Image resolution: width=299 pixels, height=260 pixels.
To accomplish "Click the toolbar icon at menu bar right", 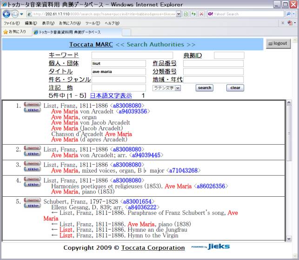I will point(290,23).
